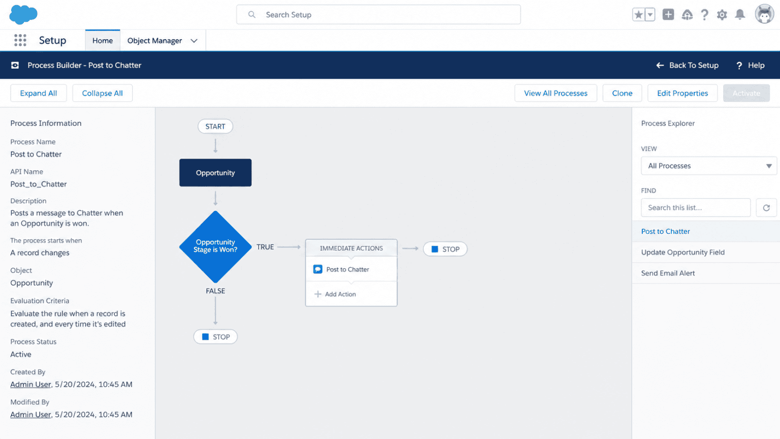Click the Process Builder header icon
780x439 pixels.
(x=15, y=65)
